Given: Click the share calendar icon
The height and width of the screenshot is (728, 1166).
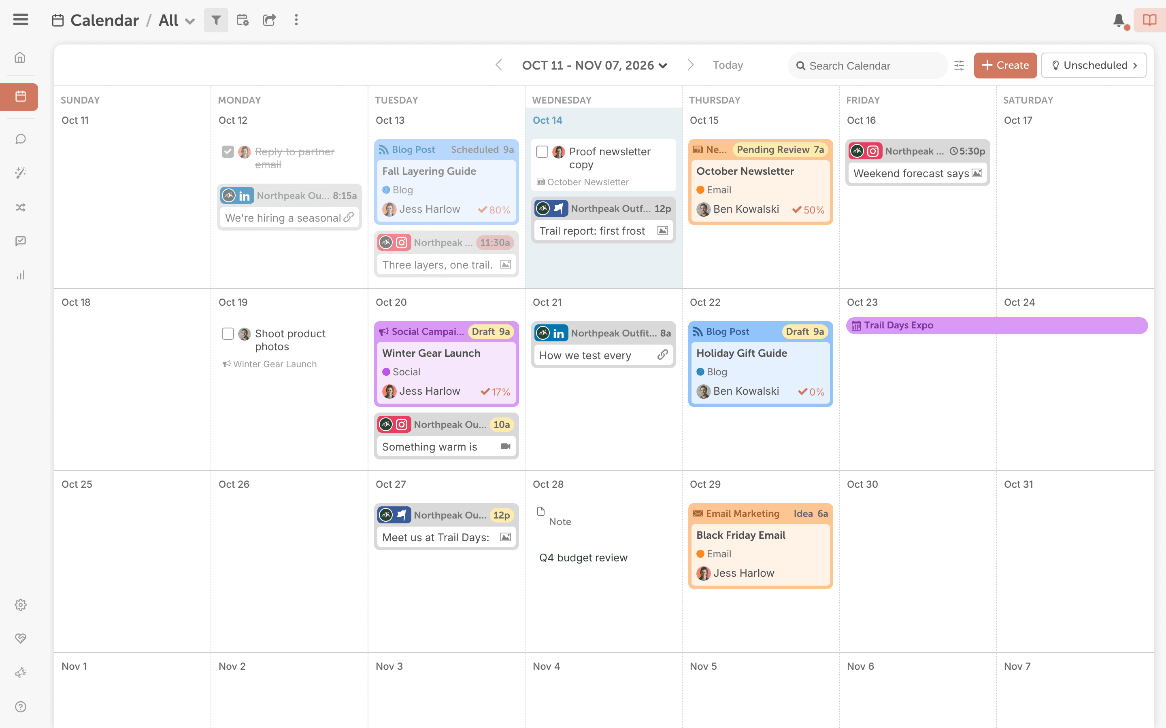Looking at the screenshot, I should tap(269, 20).
